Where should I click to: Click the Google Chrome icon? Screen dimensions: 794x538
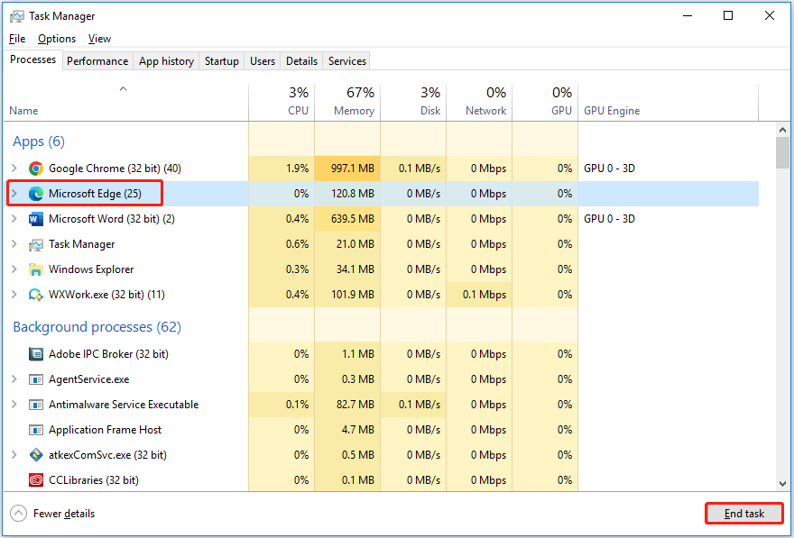(35, 168)
